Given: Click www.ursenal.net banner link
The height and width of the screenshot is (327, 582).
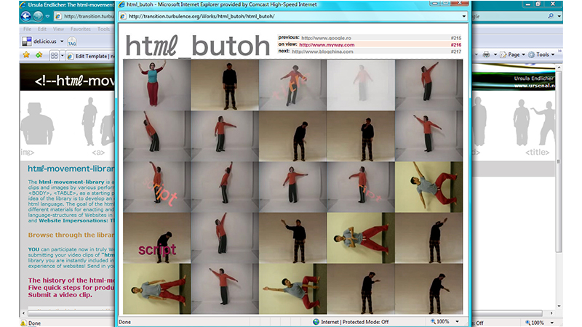Looking at the screenshot, I should [x=534, y=86].
